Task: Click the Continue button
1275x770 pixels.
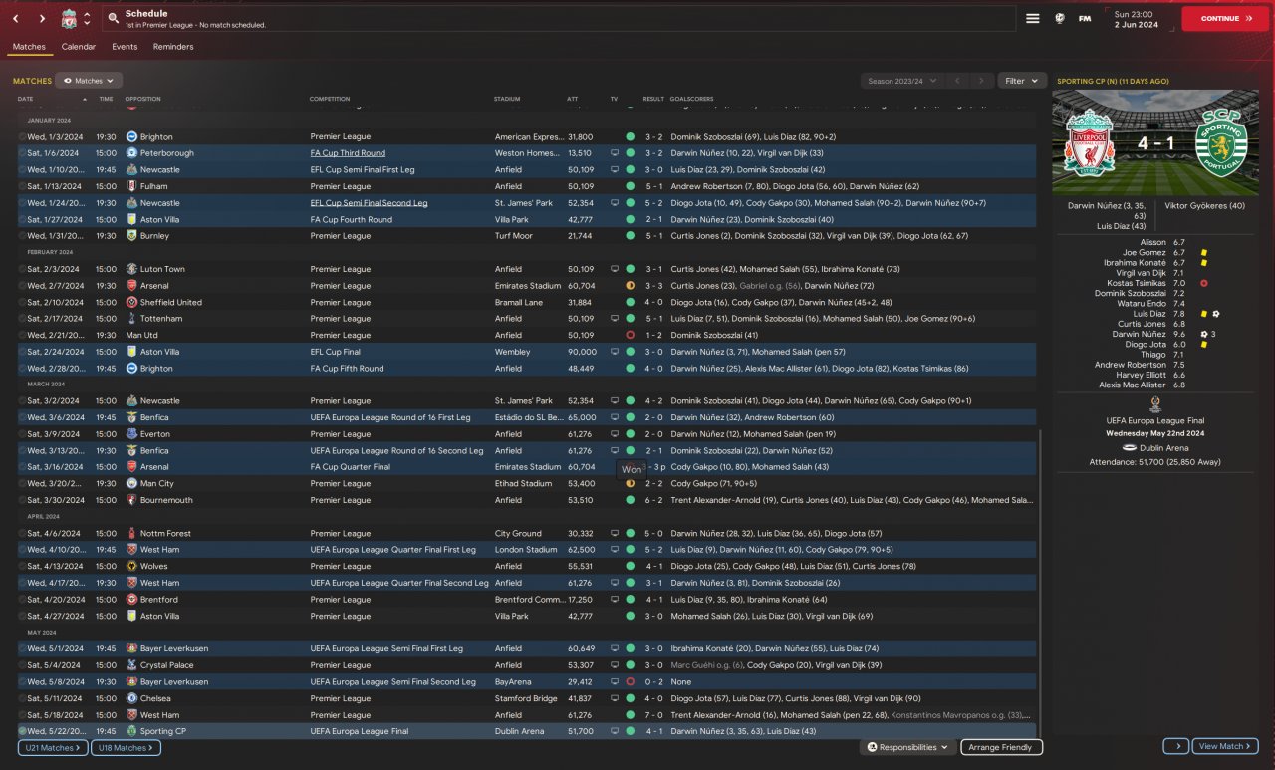Action: tap(1225, 18)
